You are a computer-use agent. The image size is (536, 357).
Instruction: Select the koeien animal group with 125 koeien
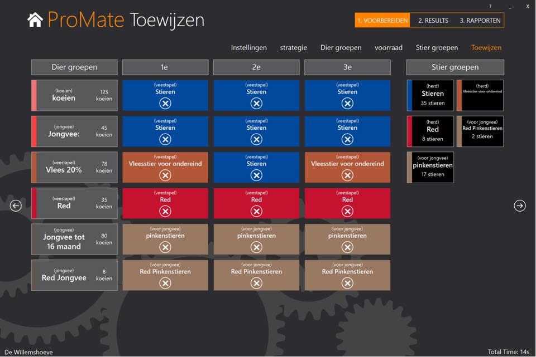coord(74,95)
